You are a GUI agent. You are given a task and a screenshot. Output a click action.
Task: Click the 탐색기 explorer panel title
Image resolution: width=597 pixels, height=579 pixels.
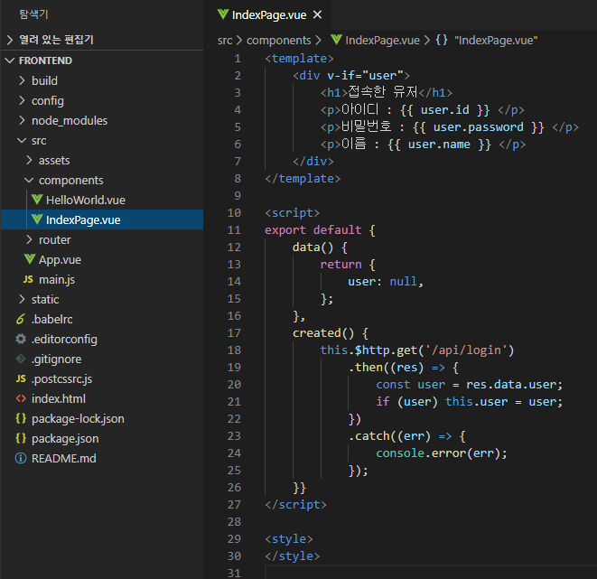click(33, 14)
